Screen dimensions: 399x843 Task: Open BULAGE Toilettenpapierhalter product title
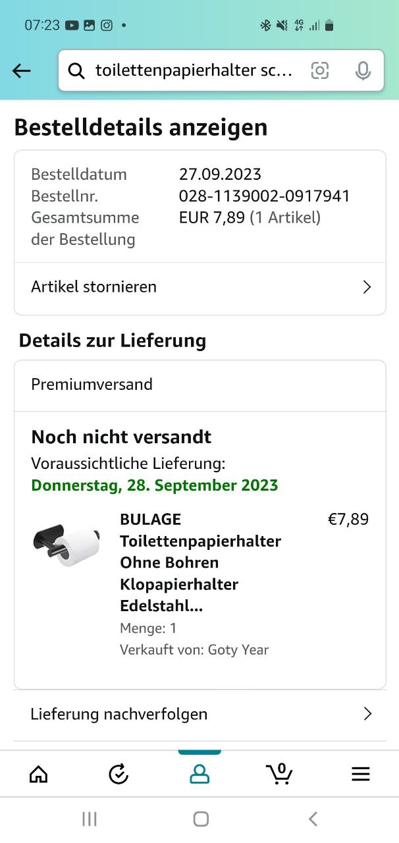(x=200, y=562)
